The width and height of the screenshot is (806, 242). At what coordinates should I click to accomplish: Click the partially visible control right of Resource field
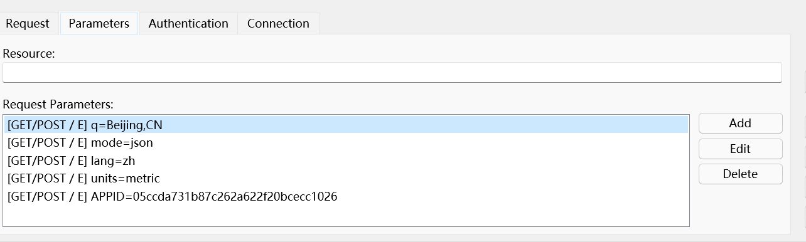pyautogui.click(x=805, y=82)
